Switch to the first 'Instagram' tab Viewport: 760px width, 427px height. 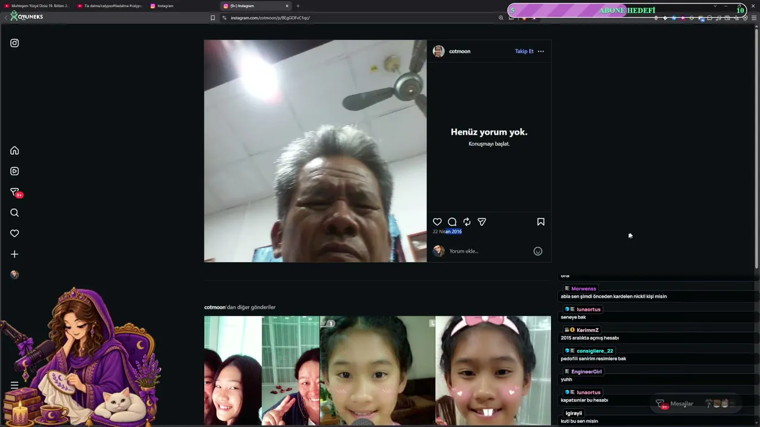point(182,6)
